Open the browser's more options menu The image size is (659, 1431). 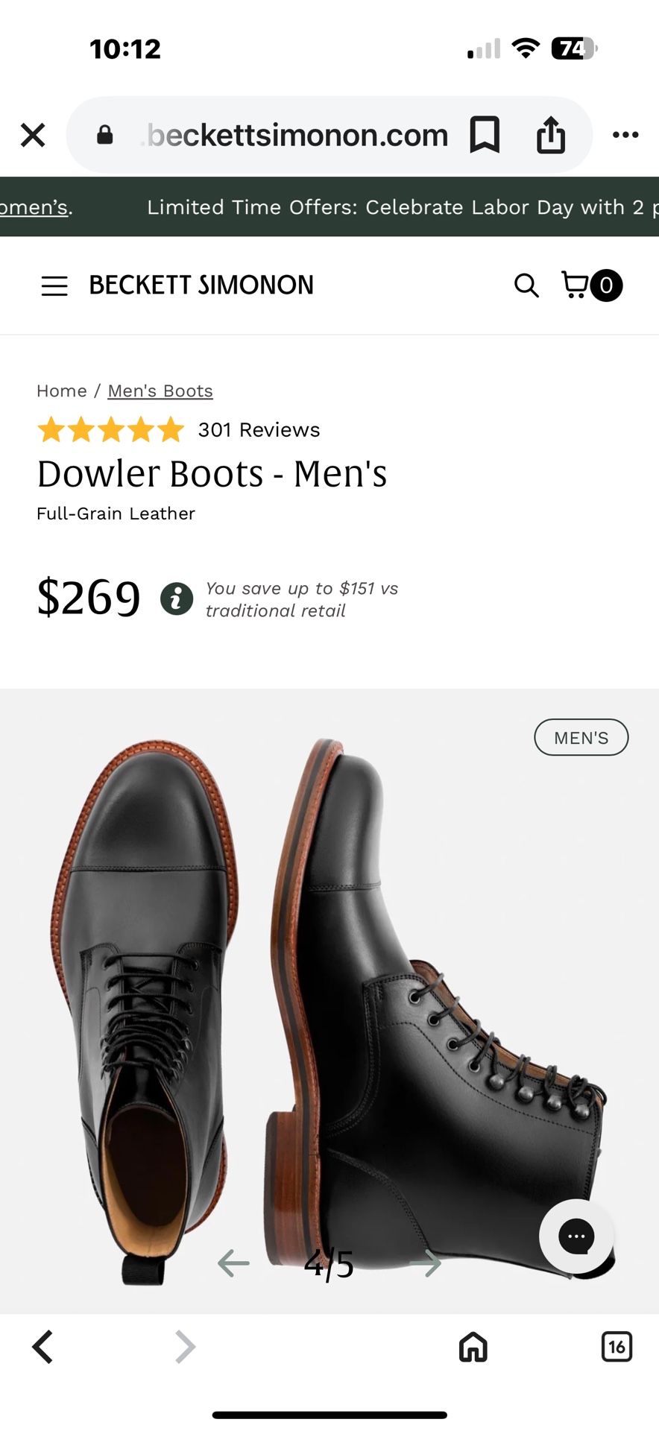(x=625, y=135)
